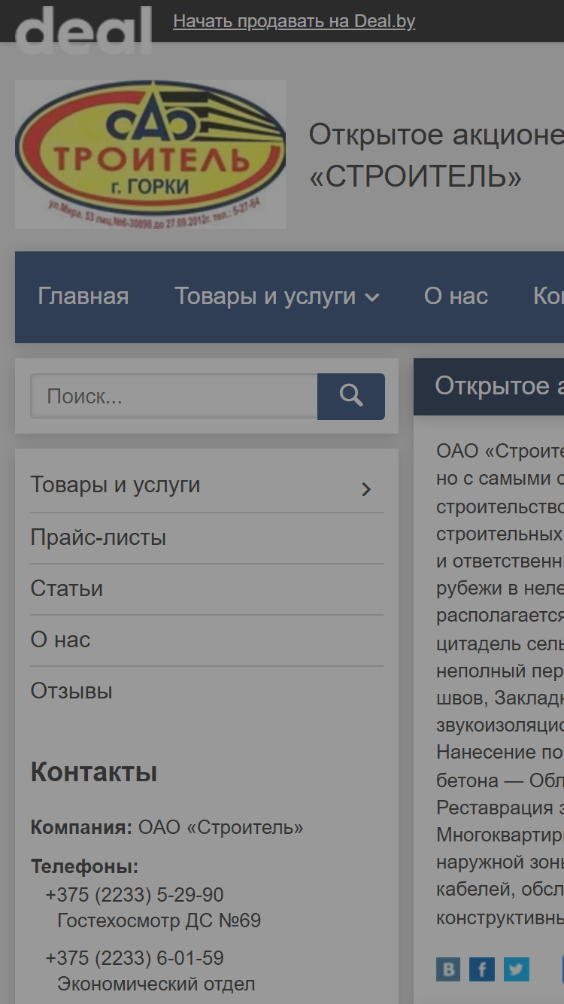
Task: Click the Контакты heading
Action: click(94, 772)
